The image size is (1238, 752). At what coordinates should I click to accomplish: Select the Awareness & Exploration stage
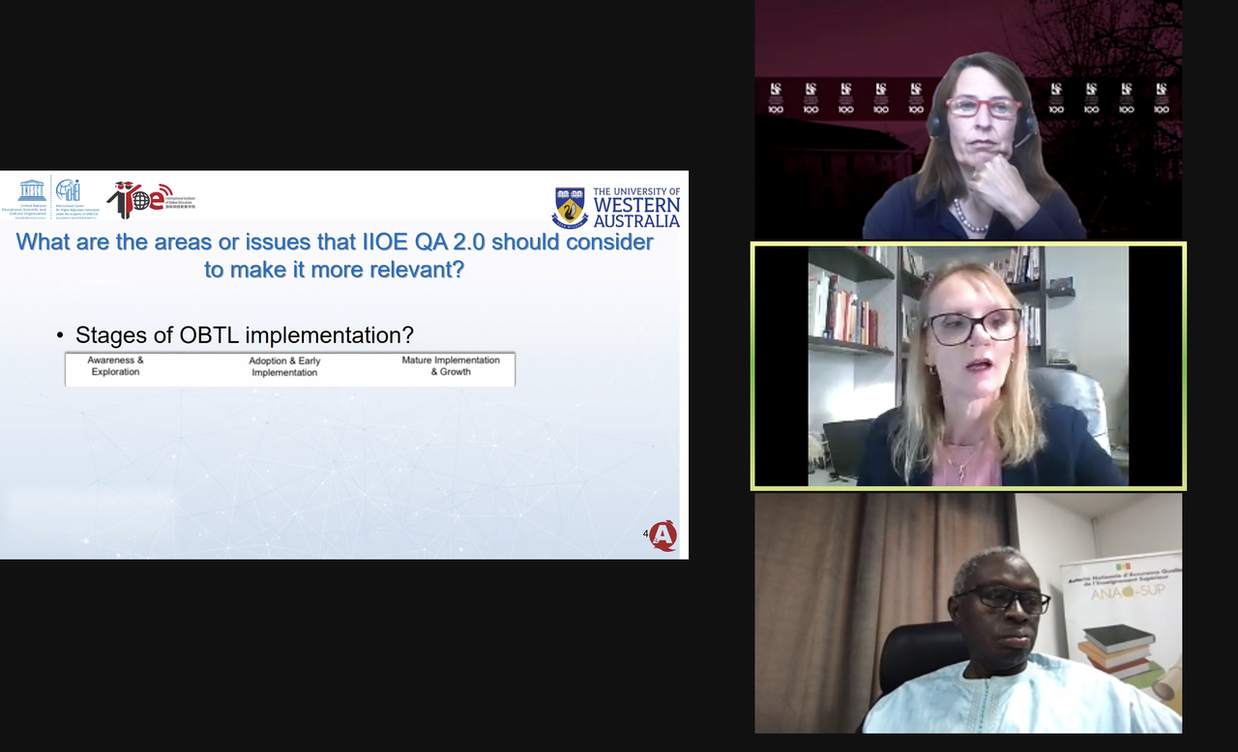click(x=115, y=366)
